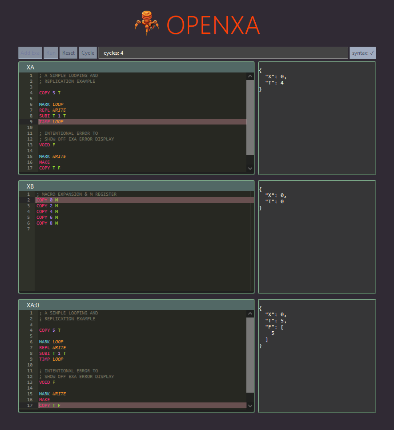
Task: Click "X": 0 value in XA register panel
Action: [x=276, y=76]
